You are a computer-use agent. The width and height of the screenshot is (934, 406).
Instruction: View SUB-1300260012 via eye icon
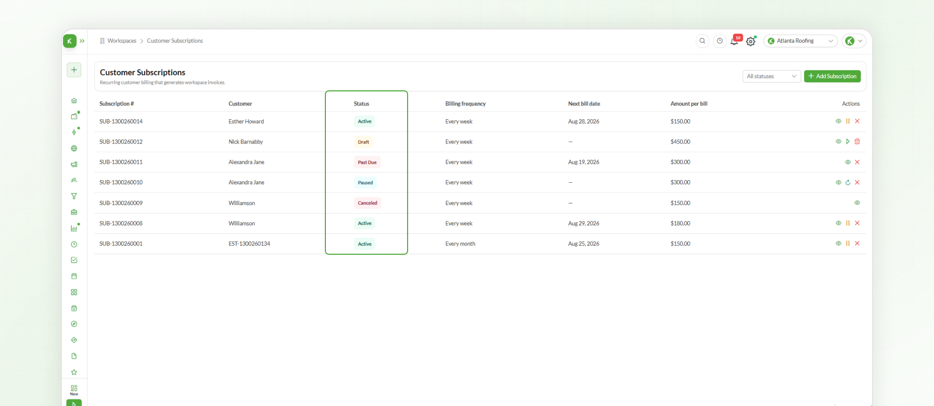click(839, 142)
